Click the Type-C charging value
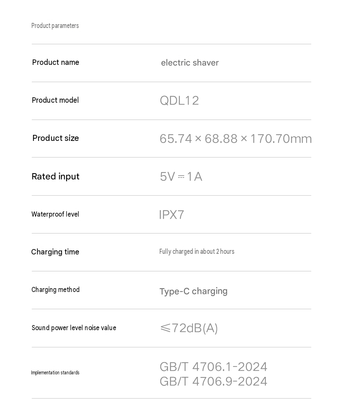This screenshot has height=410, width=343. 193,291
